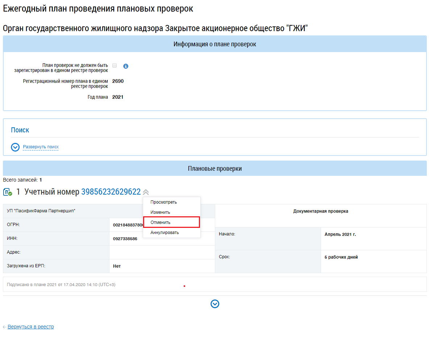Viewport: 429px width, 340px height.
Task: Click the Всего записей: 1 counter
Action: click(22, 180)
